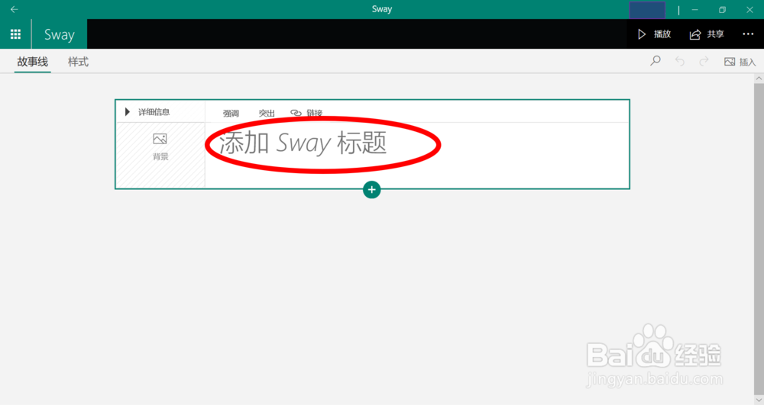Add content with the green plus button
The image size is (764, 405).
tap(372, 190)
